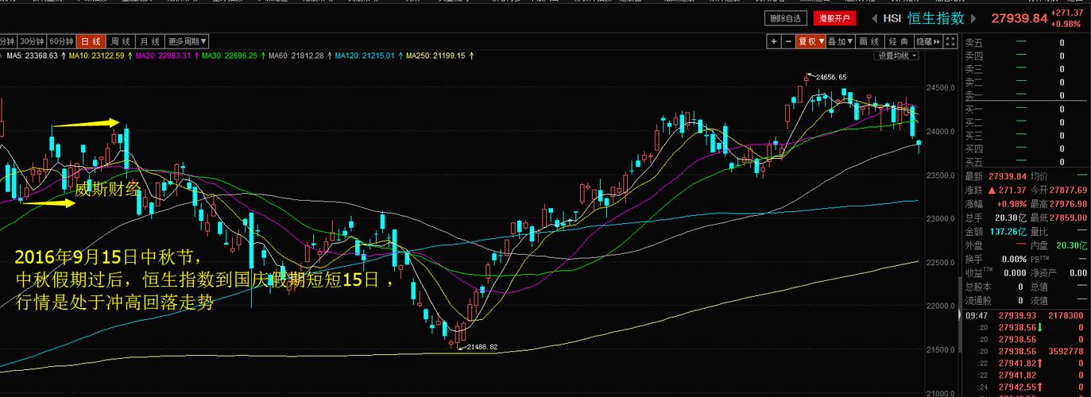Click the 恒生指数 index name
The width and height of the screenshot is (1091, 397).
(936, 18)
